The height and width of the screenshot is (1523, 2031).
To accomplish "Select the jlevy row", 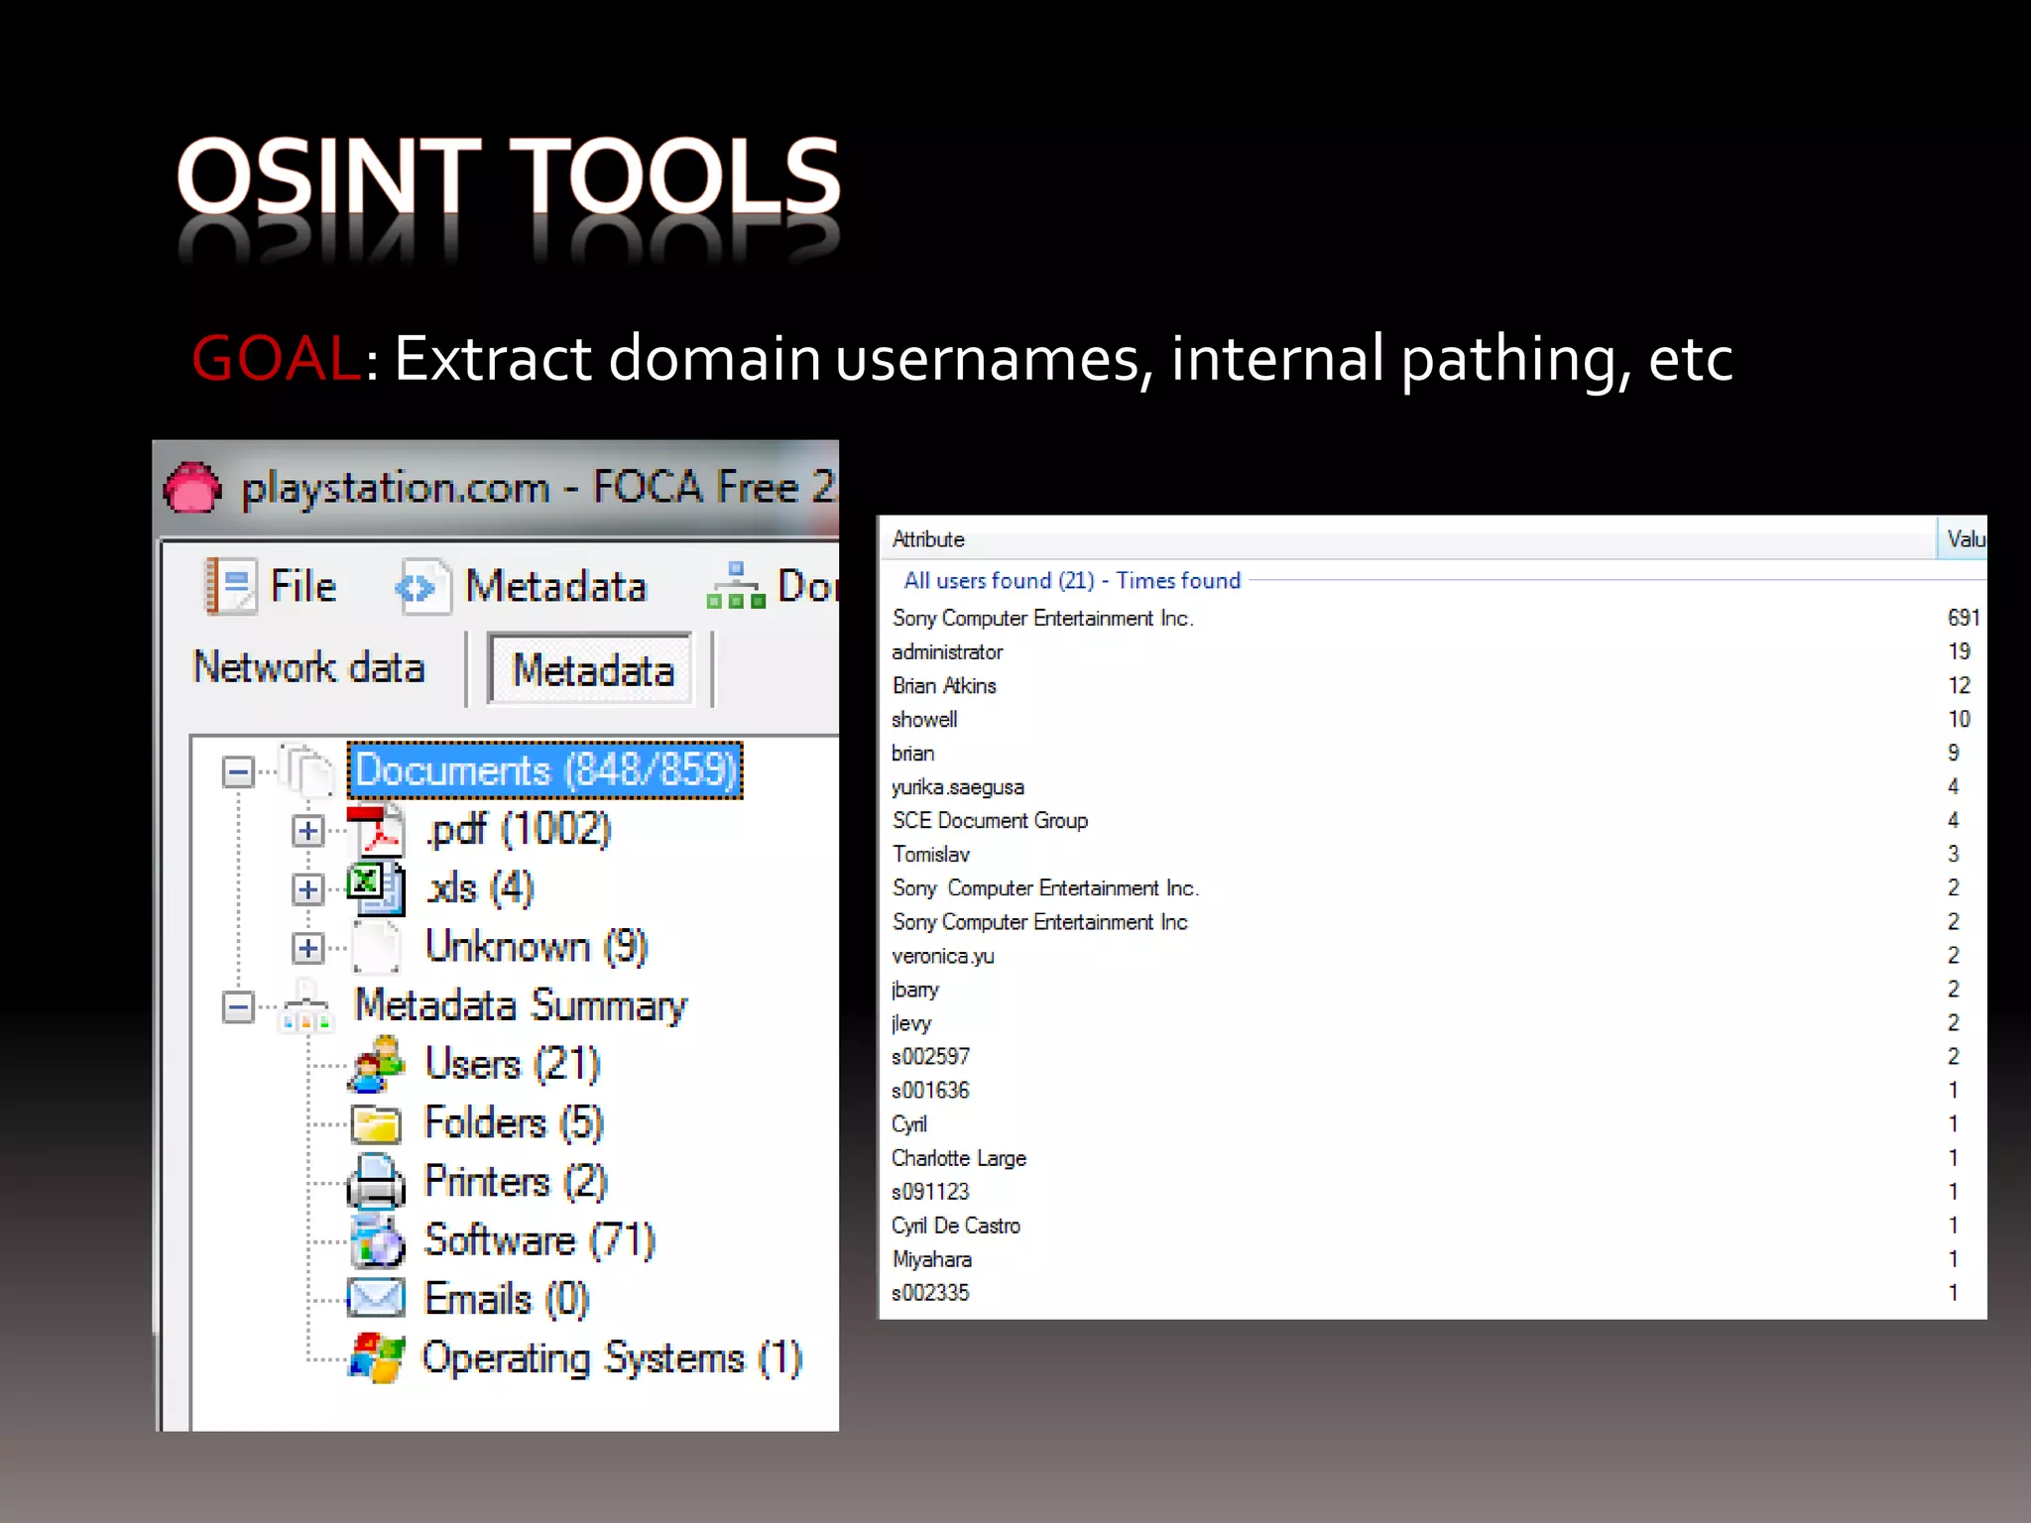I will pyautogui.click(x=1433, y=1023).
